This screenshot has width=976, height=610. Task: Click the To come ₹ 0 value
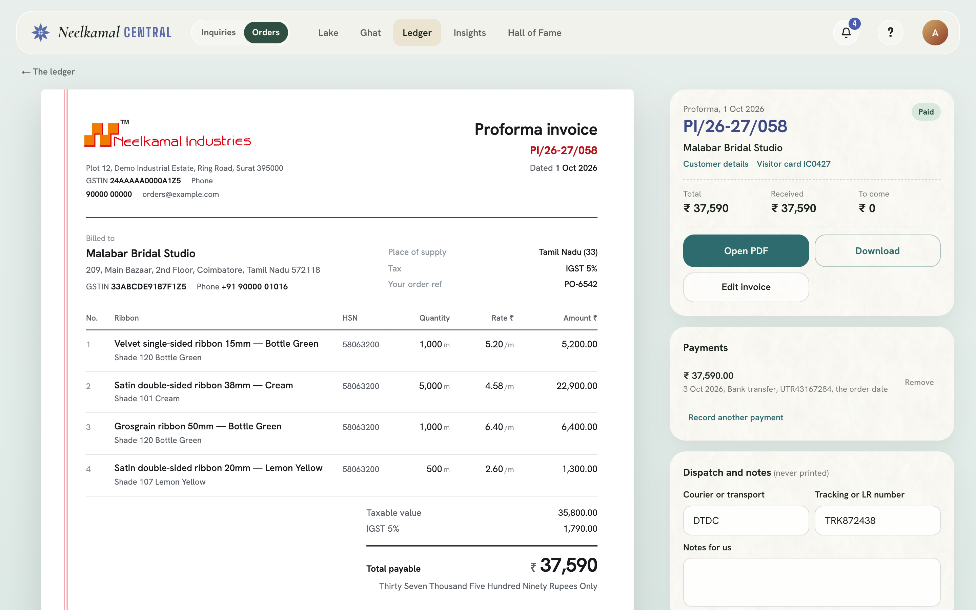click(x=867, y=208)
